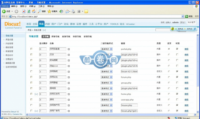The width and height of the screenshot is (200, 119).
Task: Click the plus icon beside 东阿论坛
Action: [69, 77]
